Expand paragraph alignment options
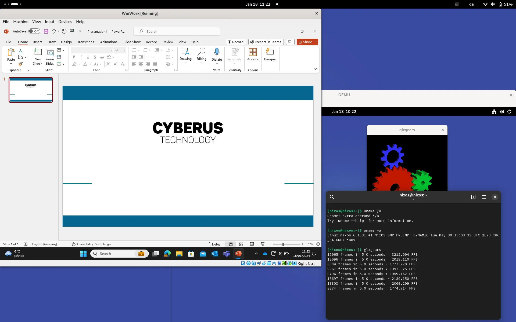This screenshot has width=516, height=322. 175,70
